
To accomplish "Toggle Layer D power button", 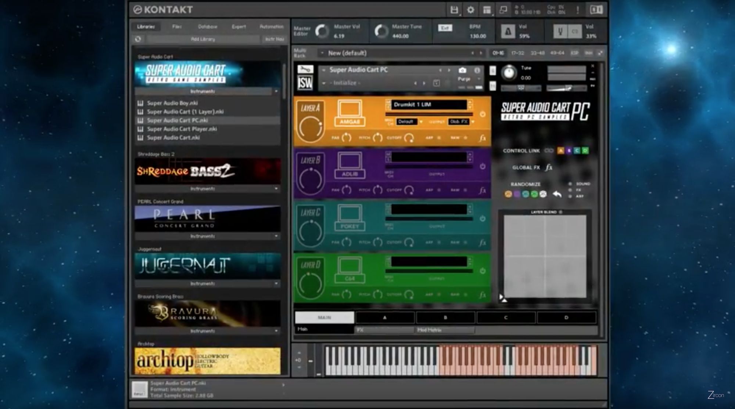I will pos(483,271).
